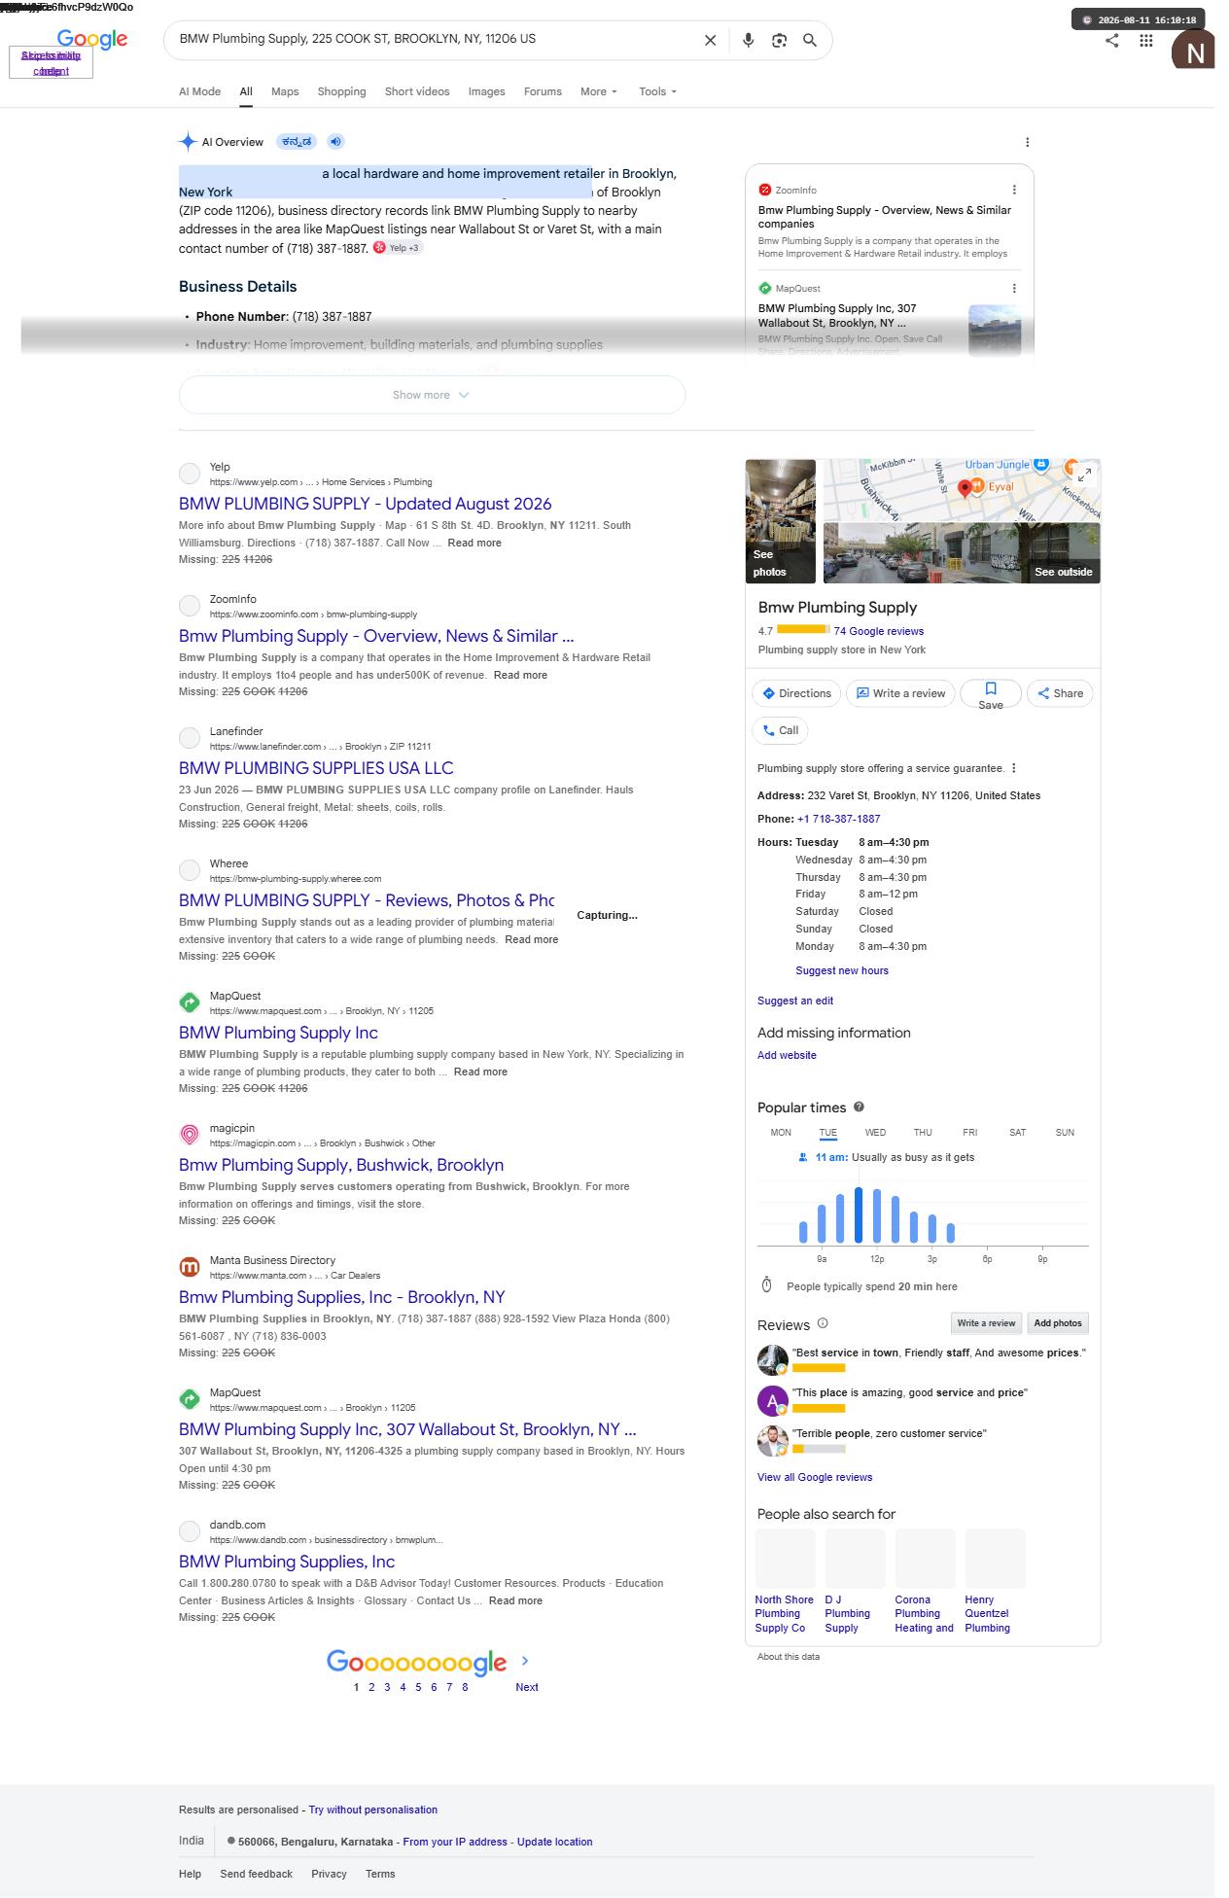Switch AI Overview language to Kannada
The image size is (1229, 1898).
297,142
